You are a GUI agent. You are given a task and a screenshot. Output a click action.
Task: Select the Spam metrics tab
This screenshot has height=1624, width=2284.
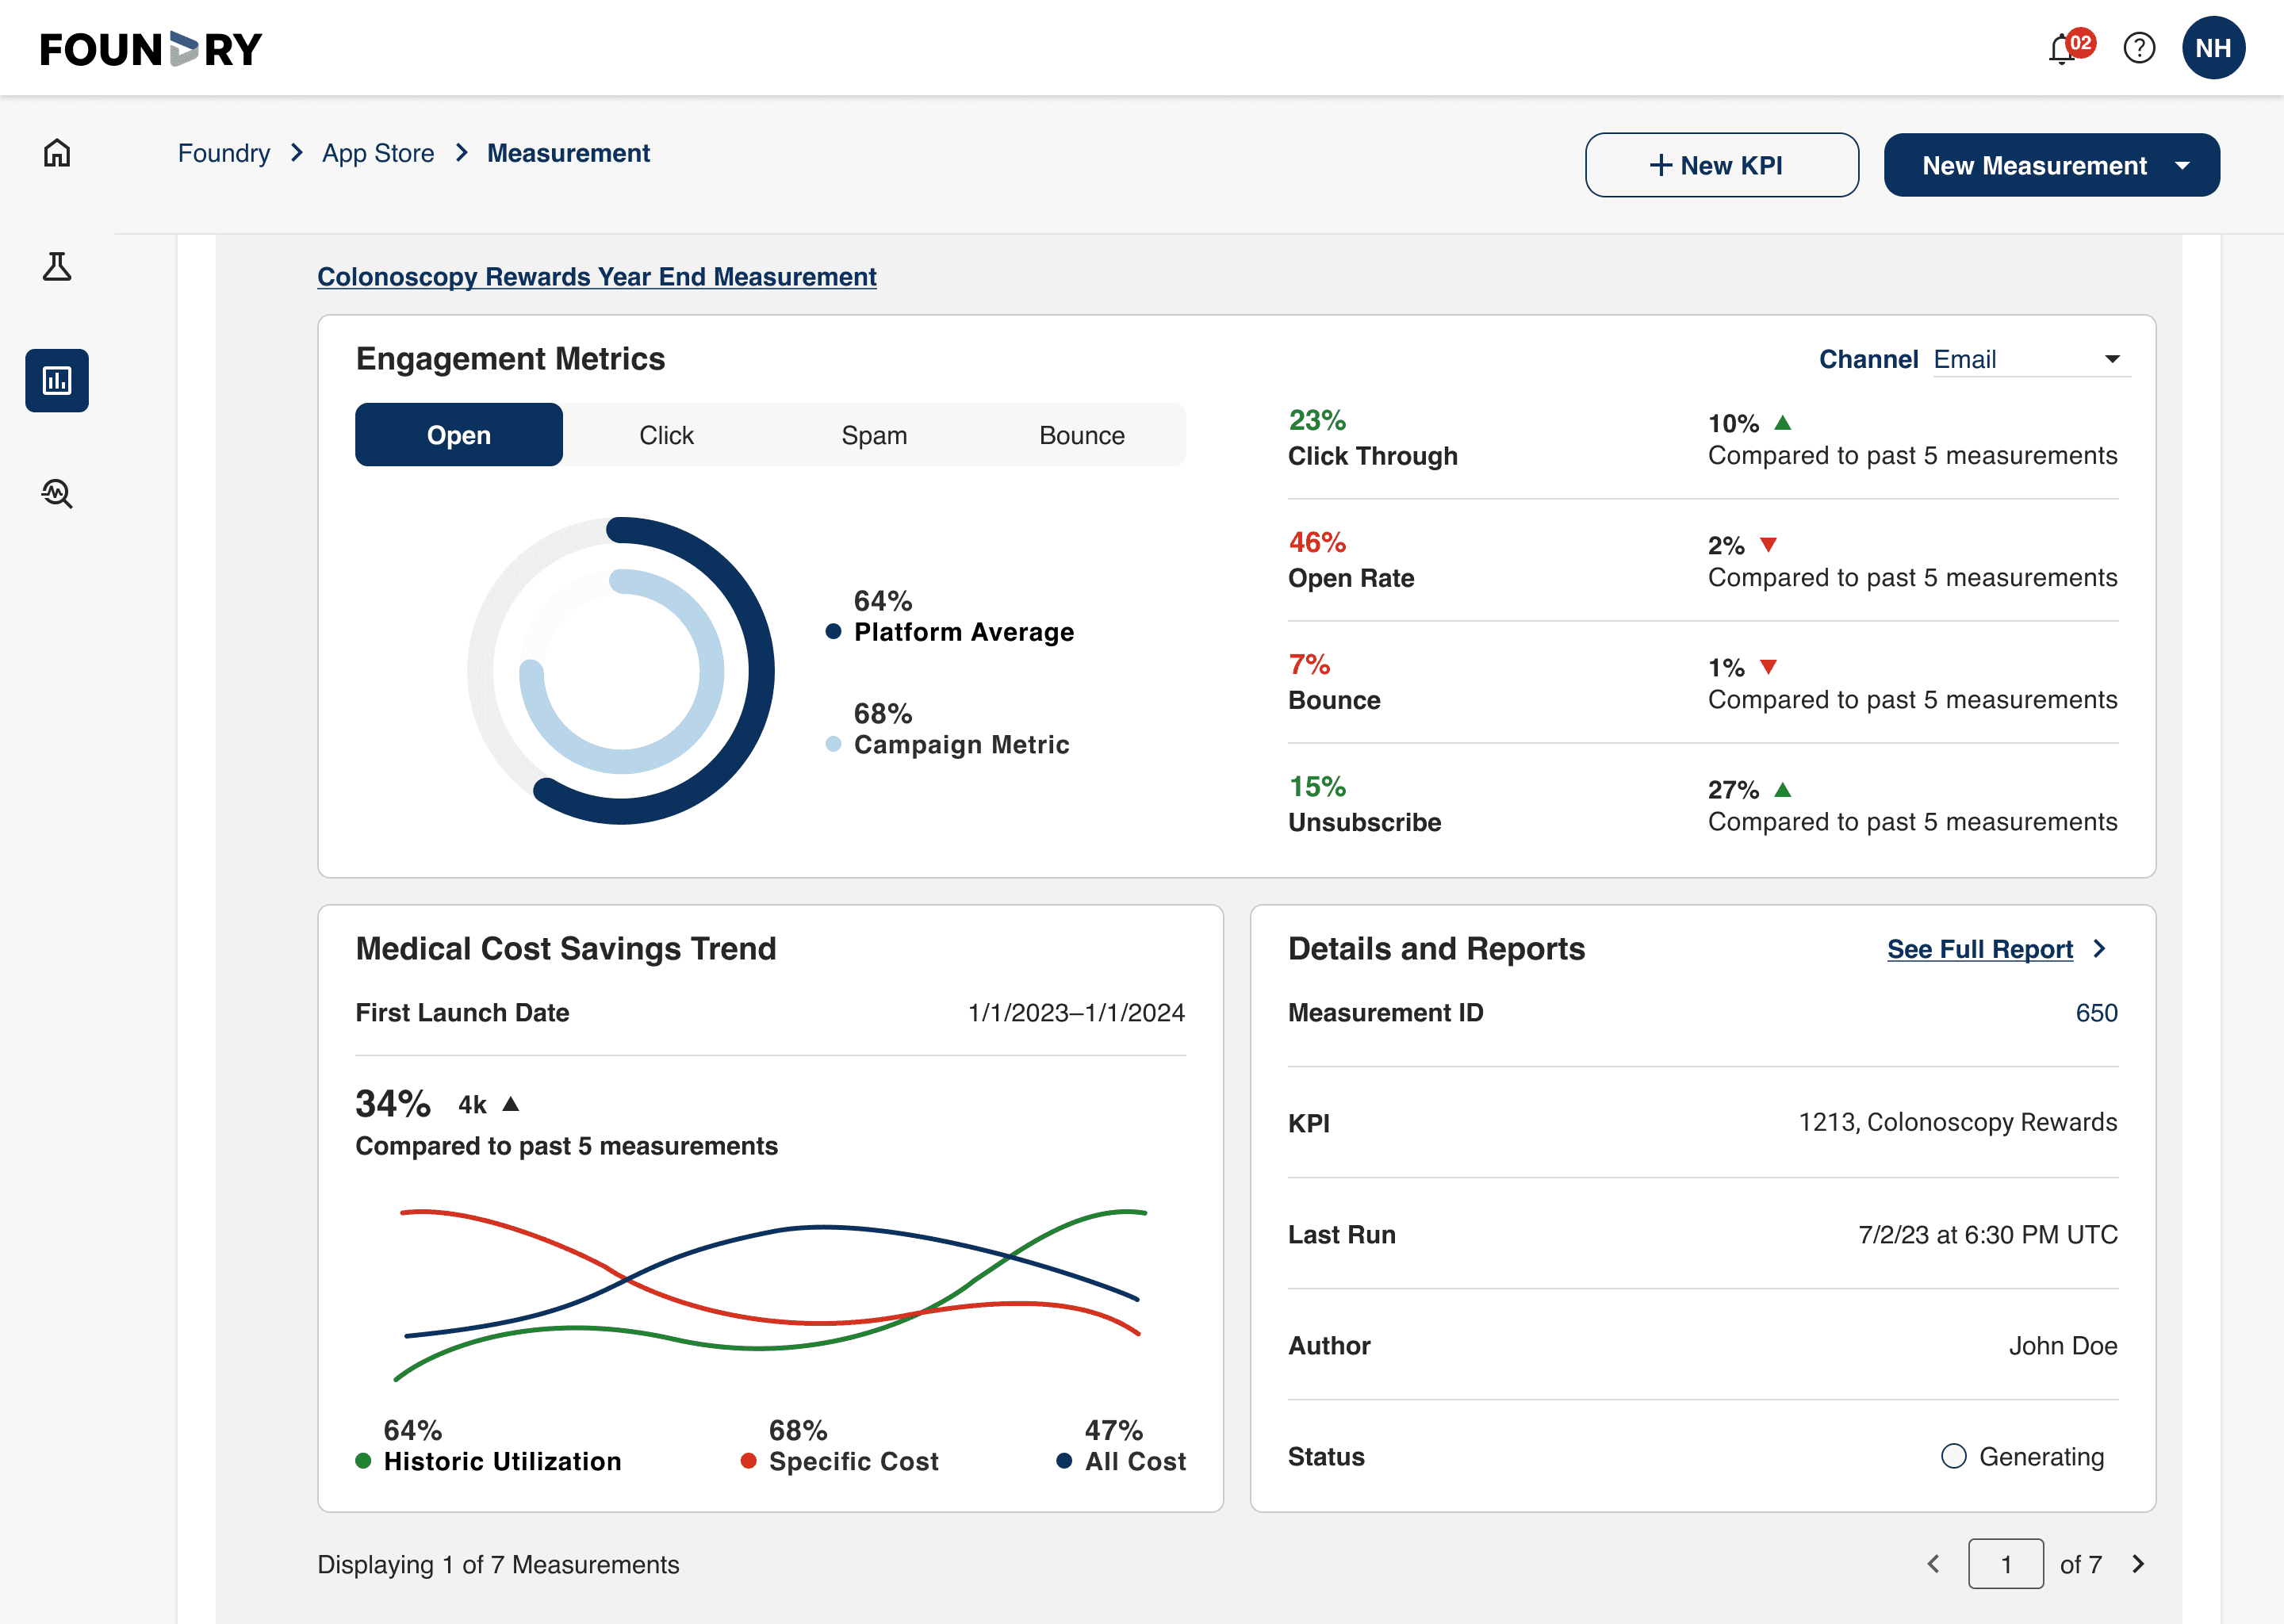point(874,435)
